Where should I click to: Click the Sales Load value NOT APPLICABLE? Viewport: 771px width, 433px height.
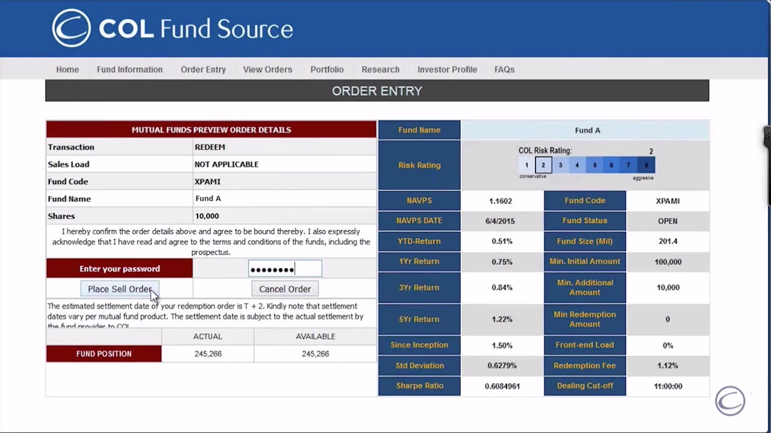click(x=226, y=164)
